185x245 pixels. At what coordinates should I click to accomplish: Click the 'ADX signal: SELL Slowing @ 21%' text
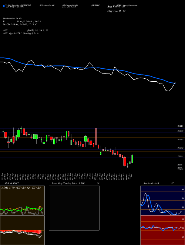(x=21, y=33)
